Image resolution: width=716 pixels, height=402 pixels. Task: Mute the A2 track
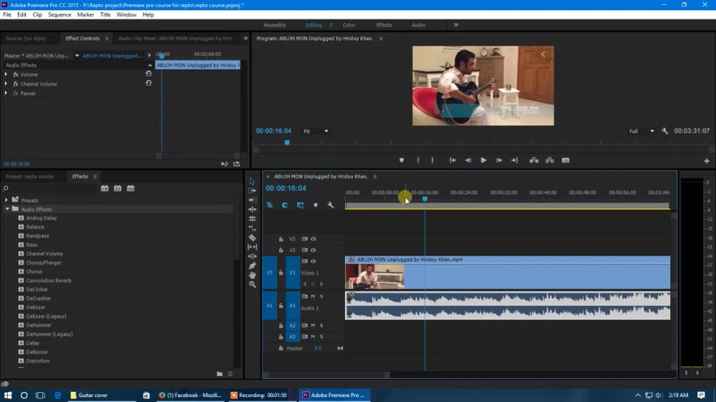[x=313, y=325]
